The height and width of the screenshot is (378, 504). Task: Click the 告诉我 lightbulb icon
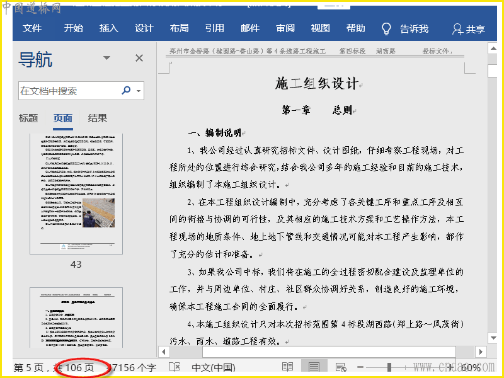tap(386, 28)
